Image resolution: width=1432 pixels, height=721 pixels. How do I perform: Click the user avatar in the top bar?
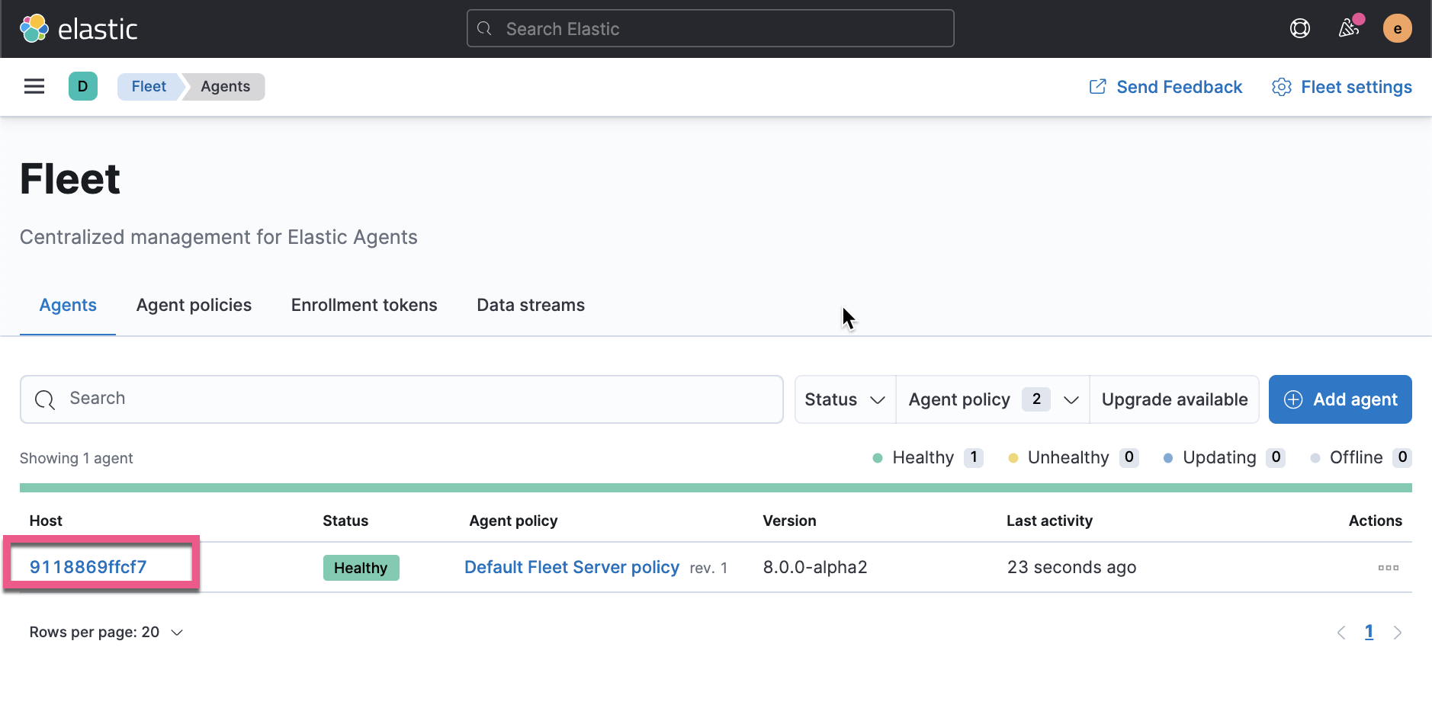(1398, 27)
